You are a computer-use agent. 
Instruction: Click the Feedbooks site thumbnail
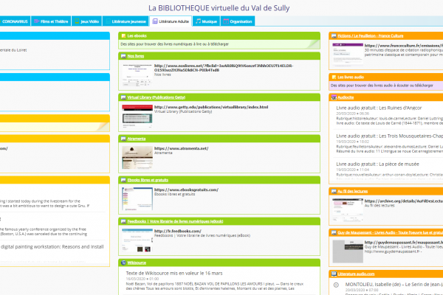pos(137,240)
